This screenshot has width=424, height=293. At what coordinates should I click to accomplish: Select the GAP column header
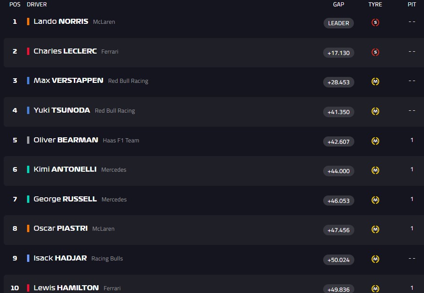[338, 5]
